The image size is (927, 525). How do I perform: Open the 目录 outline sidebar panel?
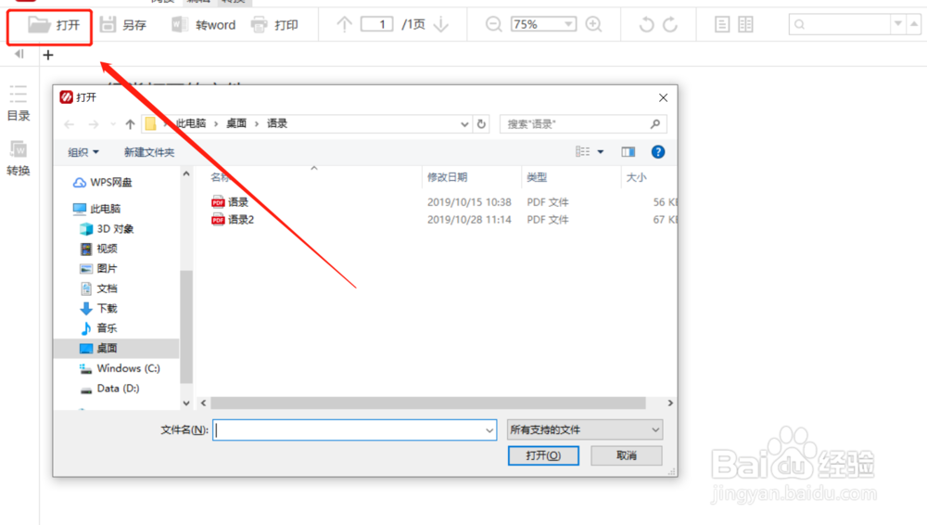pyautogui.click(x=19, y=103)
